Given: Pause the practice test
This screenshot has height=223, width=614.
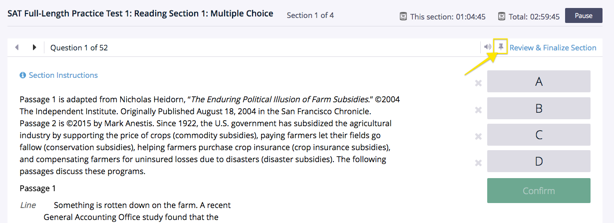Looking at the screenshot, I should [x=583, y=15].
